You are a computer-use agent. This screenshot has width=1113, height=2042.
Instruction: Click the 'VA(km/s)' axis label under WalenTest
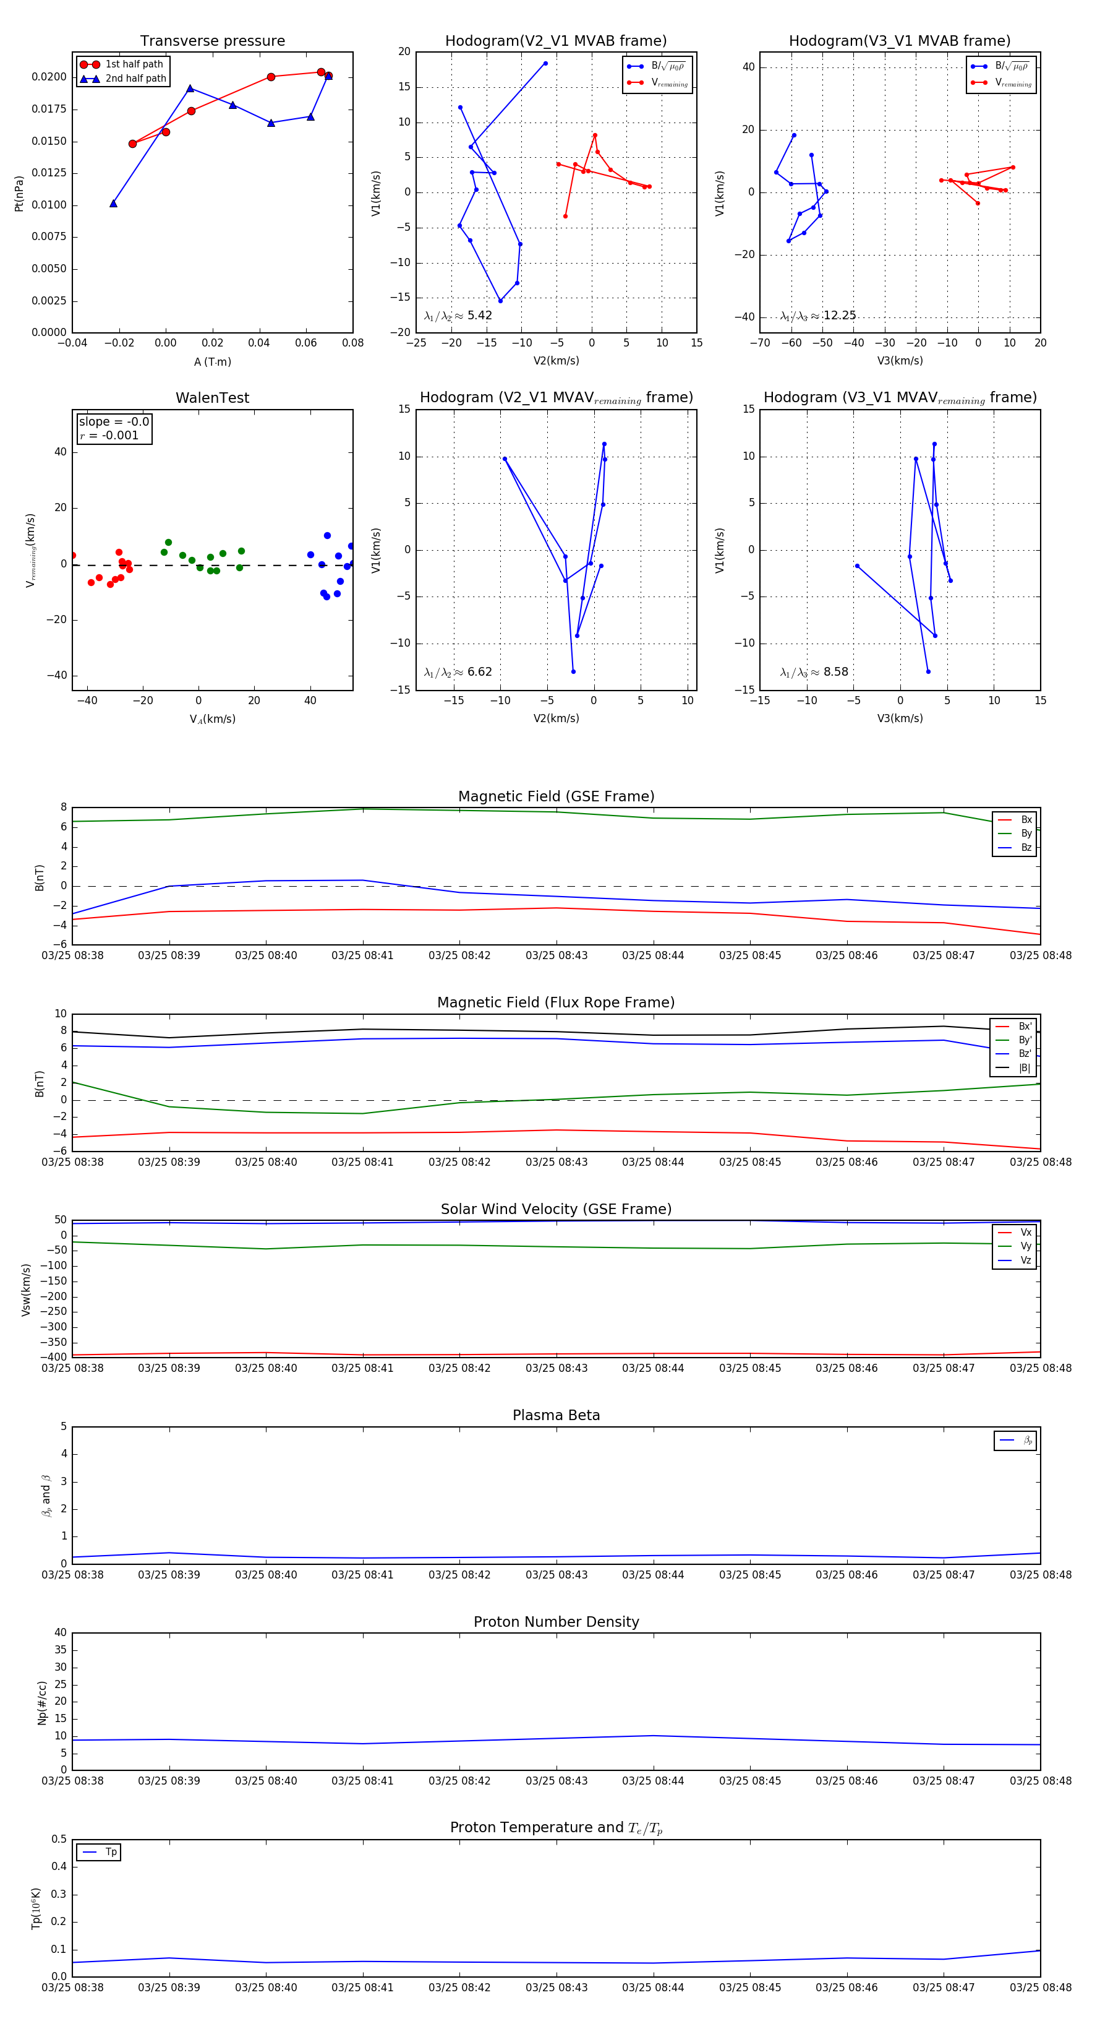click(x=212, y=719)
